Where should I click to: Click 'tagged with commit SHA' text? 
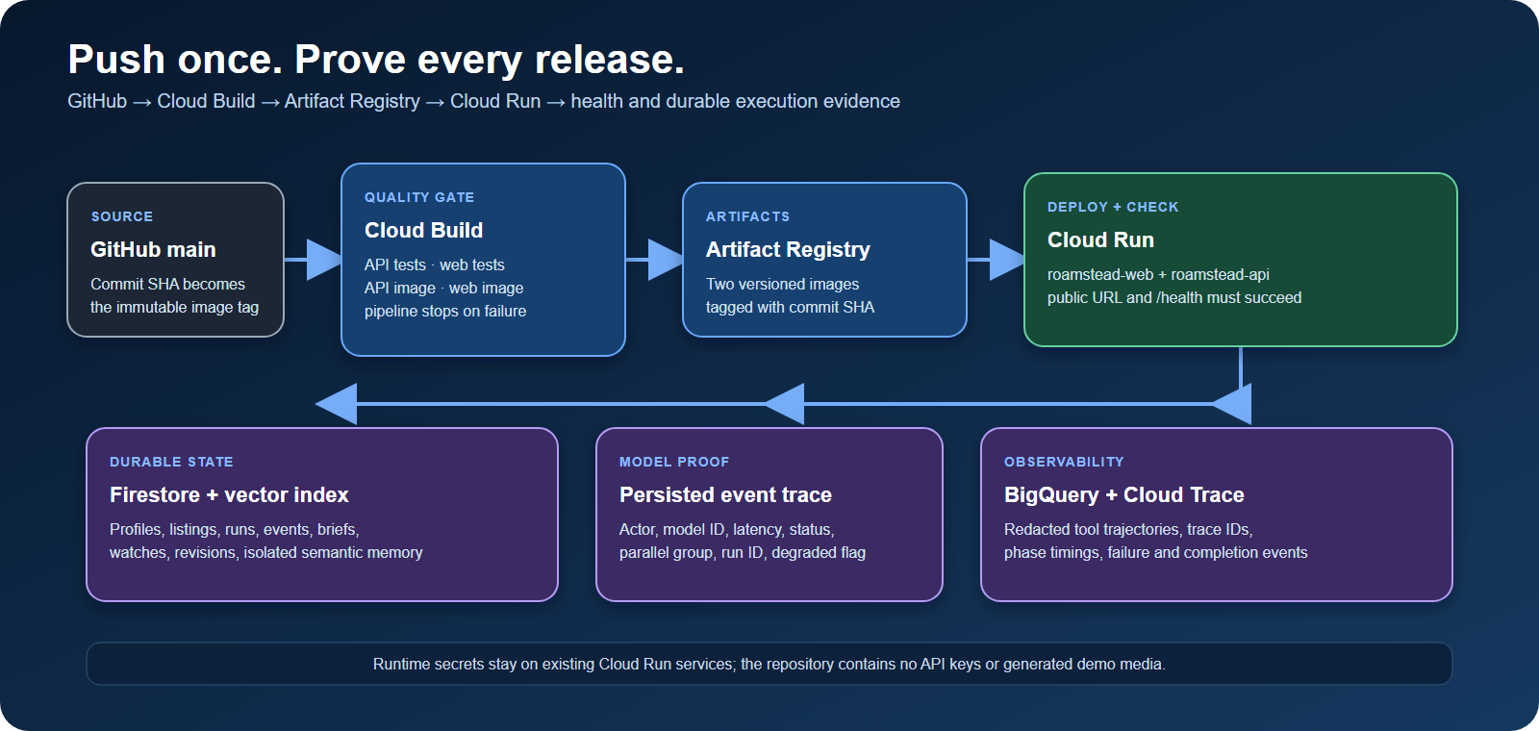790,307
